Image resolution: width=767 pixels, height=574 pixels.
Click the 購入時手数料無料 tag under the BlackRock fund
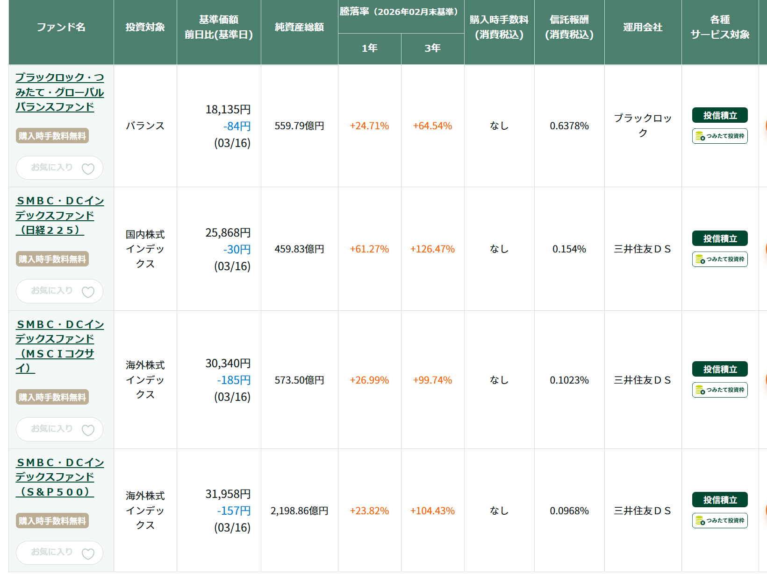[x=52, y=136]
